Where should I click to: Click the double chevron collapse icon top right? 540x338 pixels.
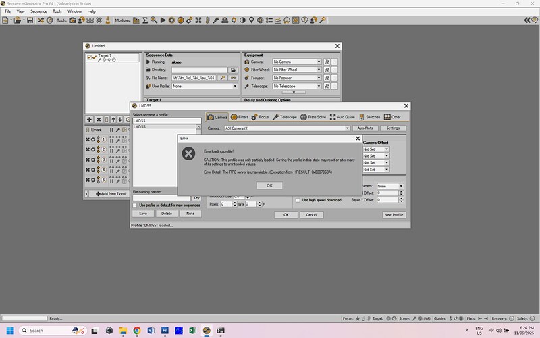527,20
